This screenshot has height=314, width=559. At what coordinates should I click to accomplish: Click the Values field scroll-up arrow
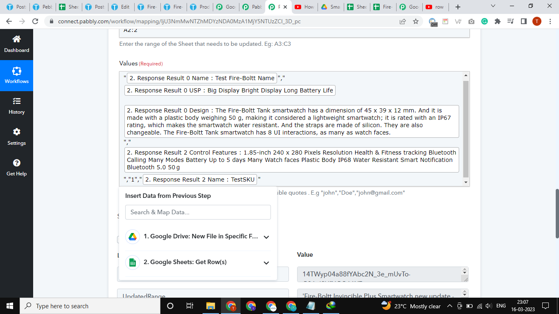point(466,76)
